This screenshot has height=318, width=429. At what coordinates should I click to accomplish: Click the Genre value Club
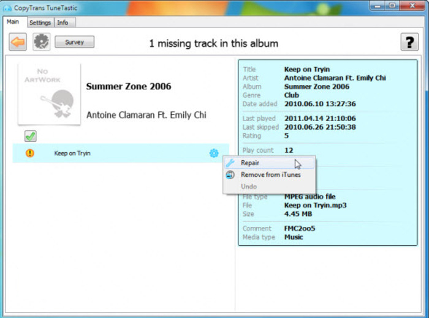point(291,95)
